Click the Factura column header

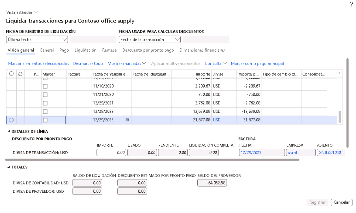coord(79,74)
